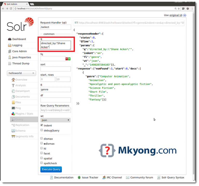199x186 pixels.
Task: Open the Logging page icon
Action: 10,45
